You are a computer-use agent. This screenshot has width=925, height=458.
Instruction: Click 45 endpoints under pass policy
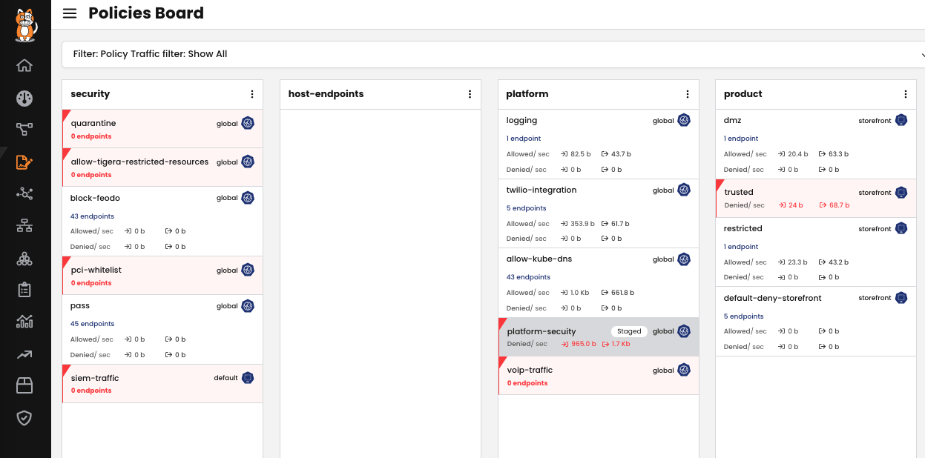[92, 324]
